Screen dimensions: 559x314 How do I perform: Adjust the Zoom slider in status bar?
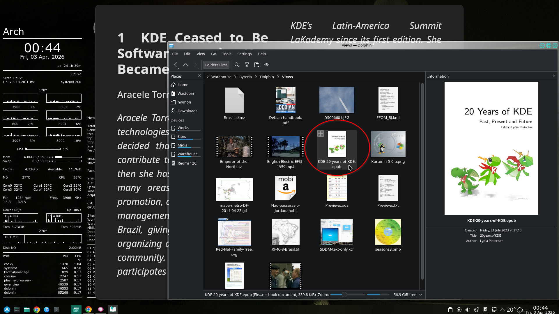[344, 295]
